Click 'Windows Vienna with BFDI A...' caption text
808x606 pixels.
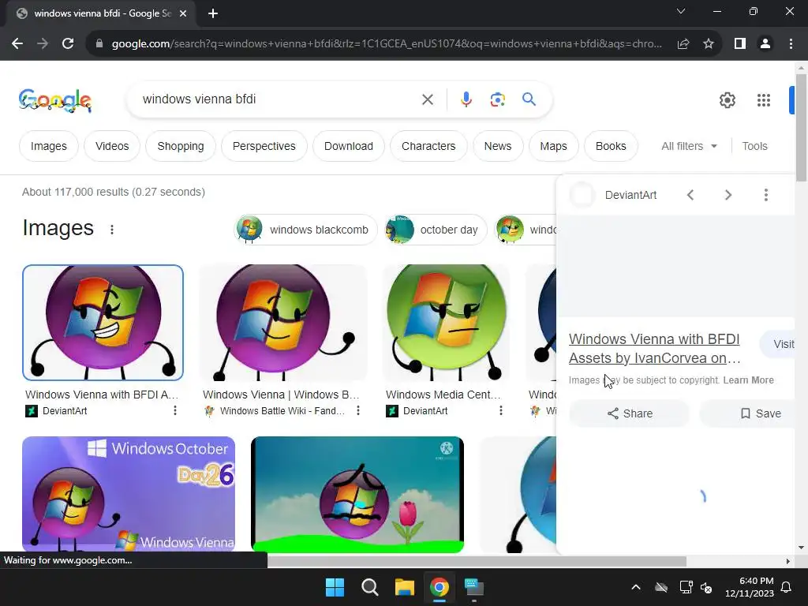[x=102, y=395]
